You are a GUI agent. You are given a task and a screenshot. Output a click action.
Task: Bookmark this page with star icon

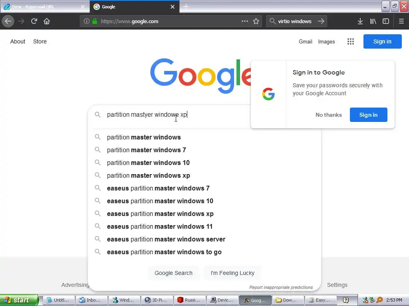256,22
